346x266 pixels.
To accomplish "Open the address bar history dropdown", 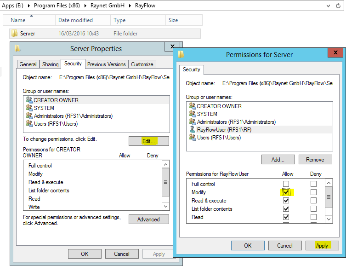I will 329,6.
